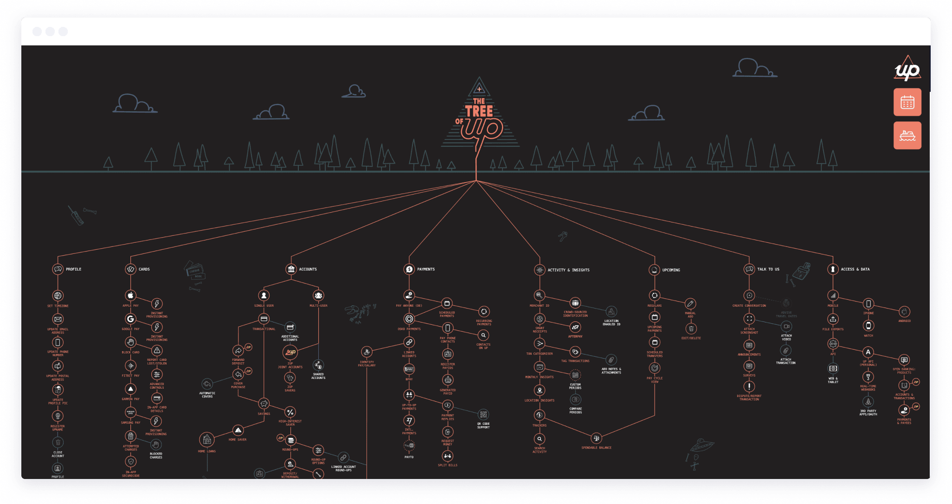The height and width of the screenshot is (504, 952).
Task: Open the Search Activity magnifier node
Action: [539, 439]
